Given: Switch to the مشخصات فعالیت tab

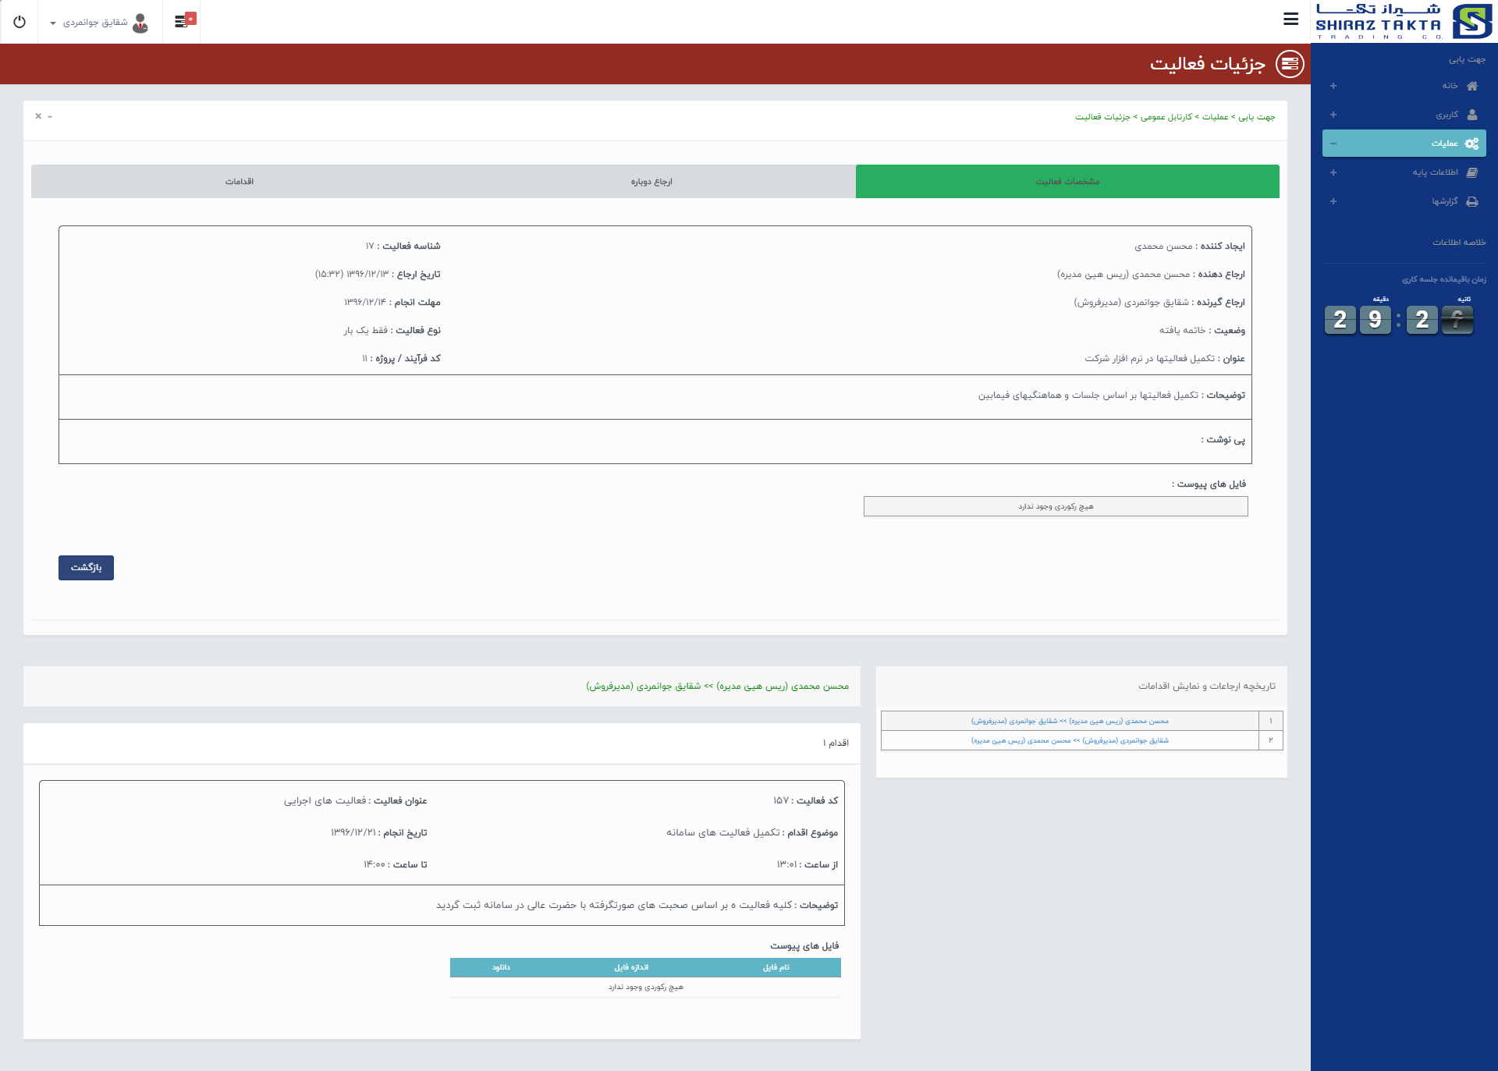Looking at the screenshot, I should (1067, 181).
